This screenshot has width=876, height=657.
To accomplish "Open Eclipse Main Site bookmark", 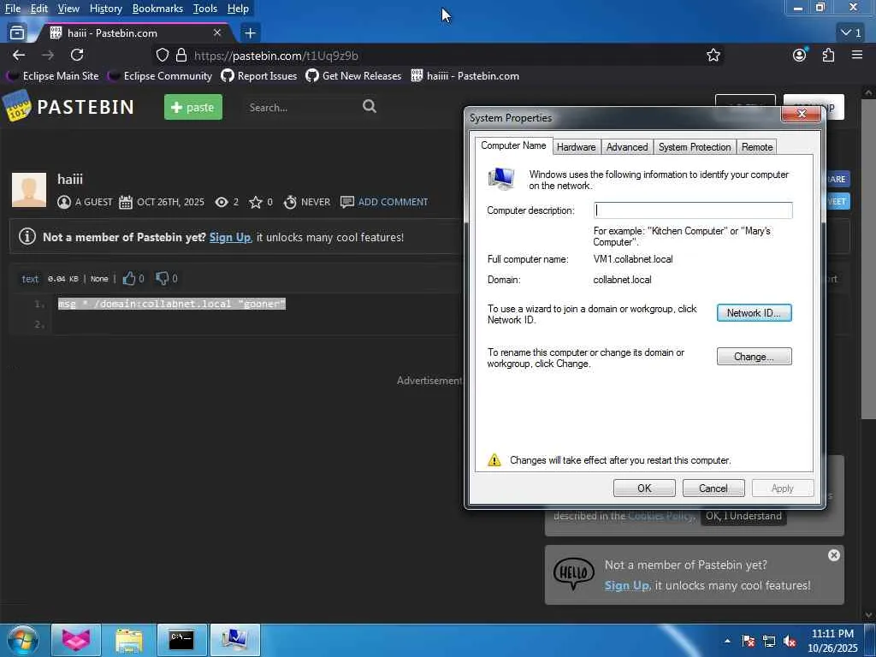I will coord(53,76).
